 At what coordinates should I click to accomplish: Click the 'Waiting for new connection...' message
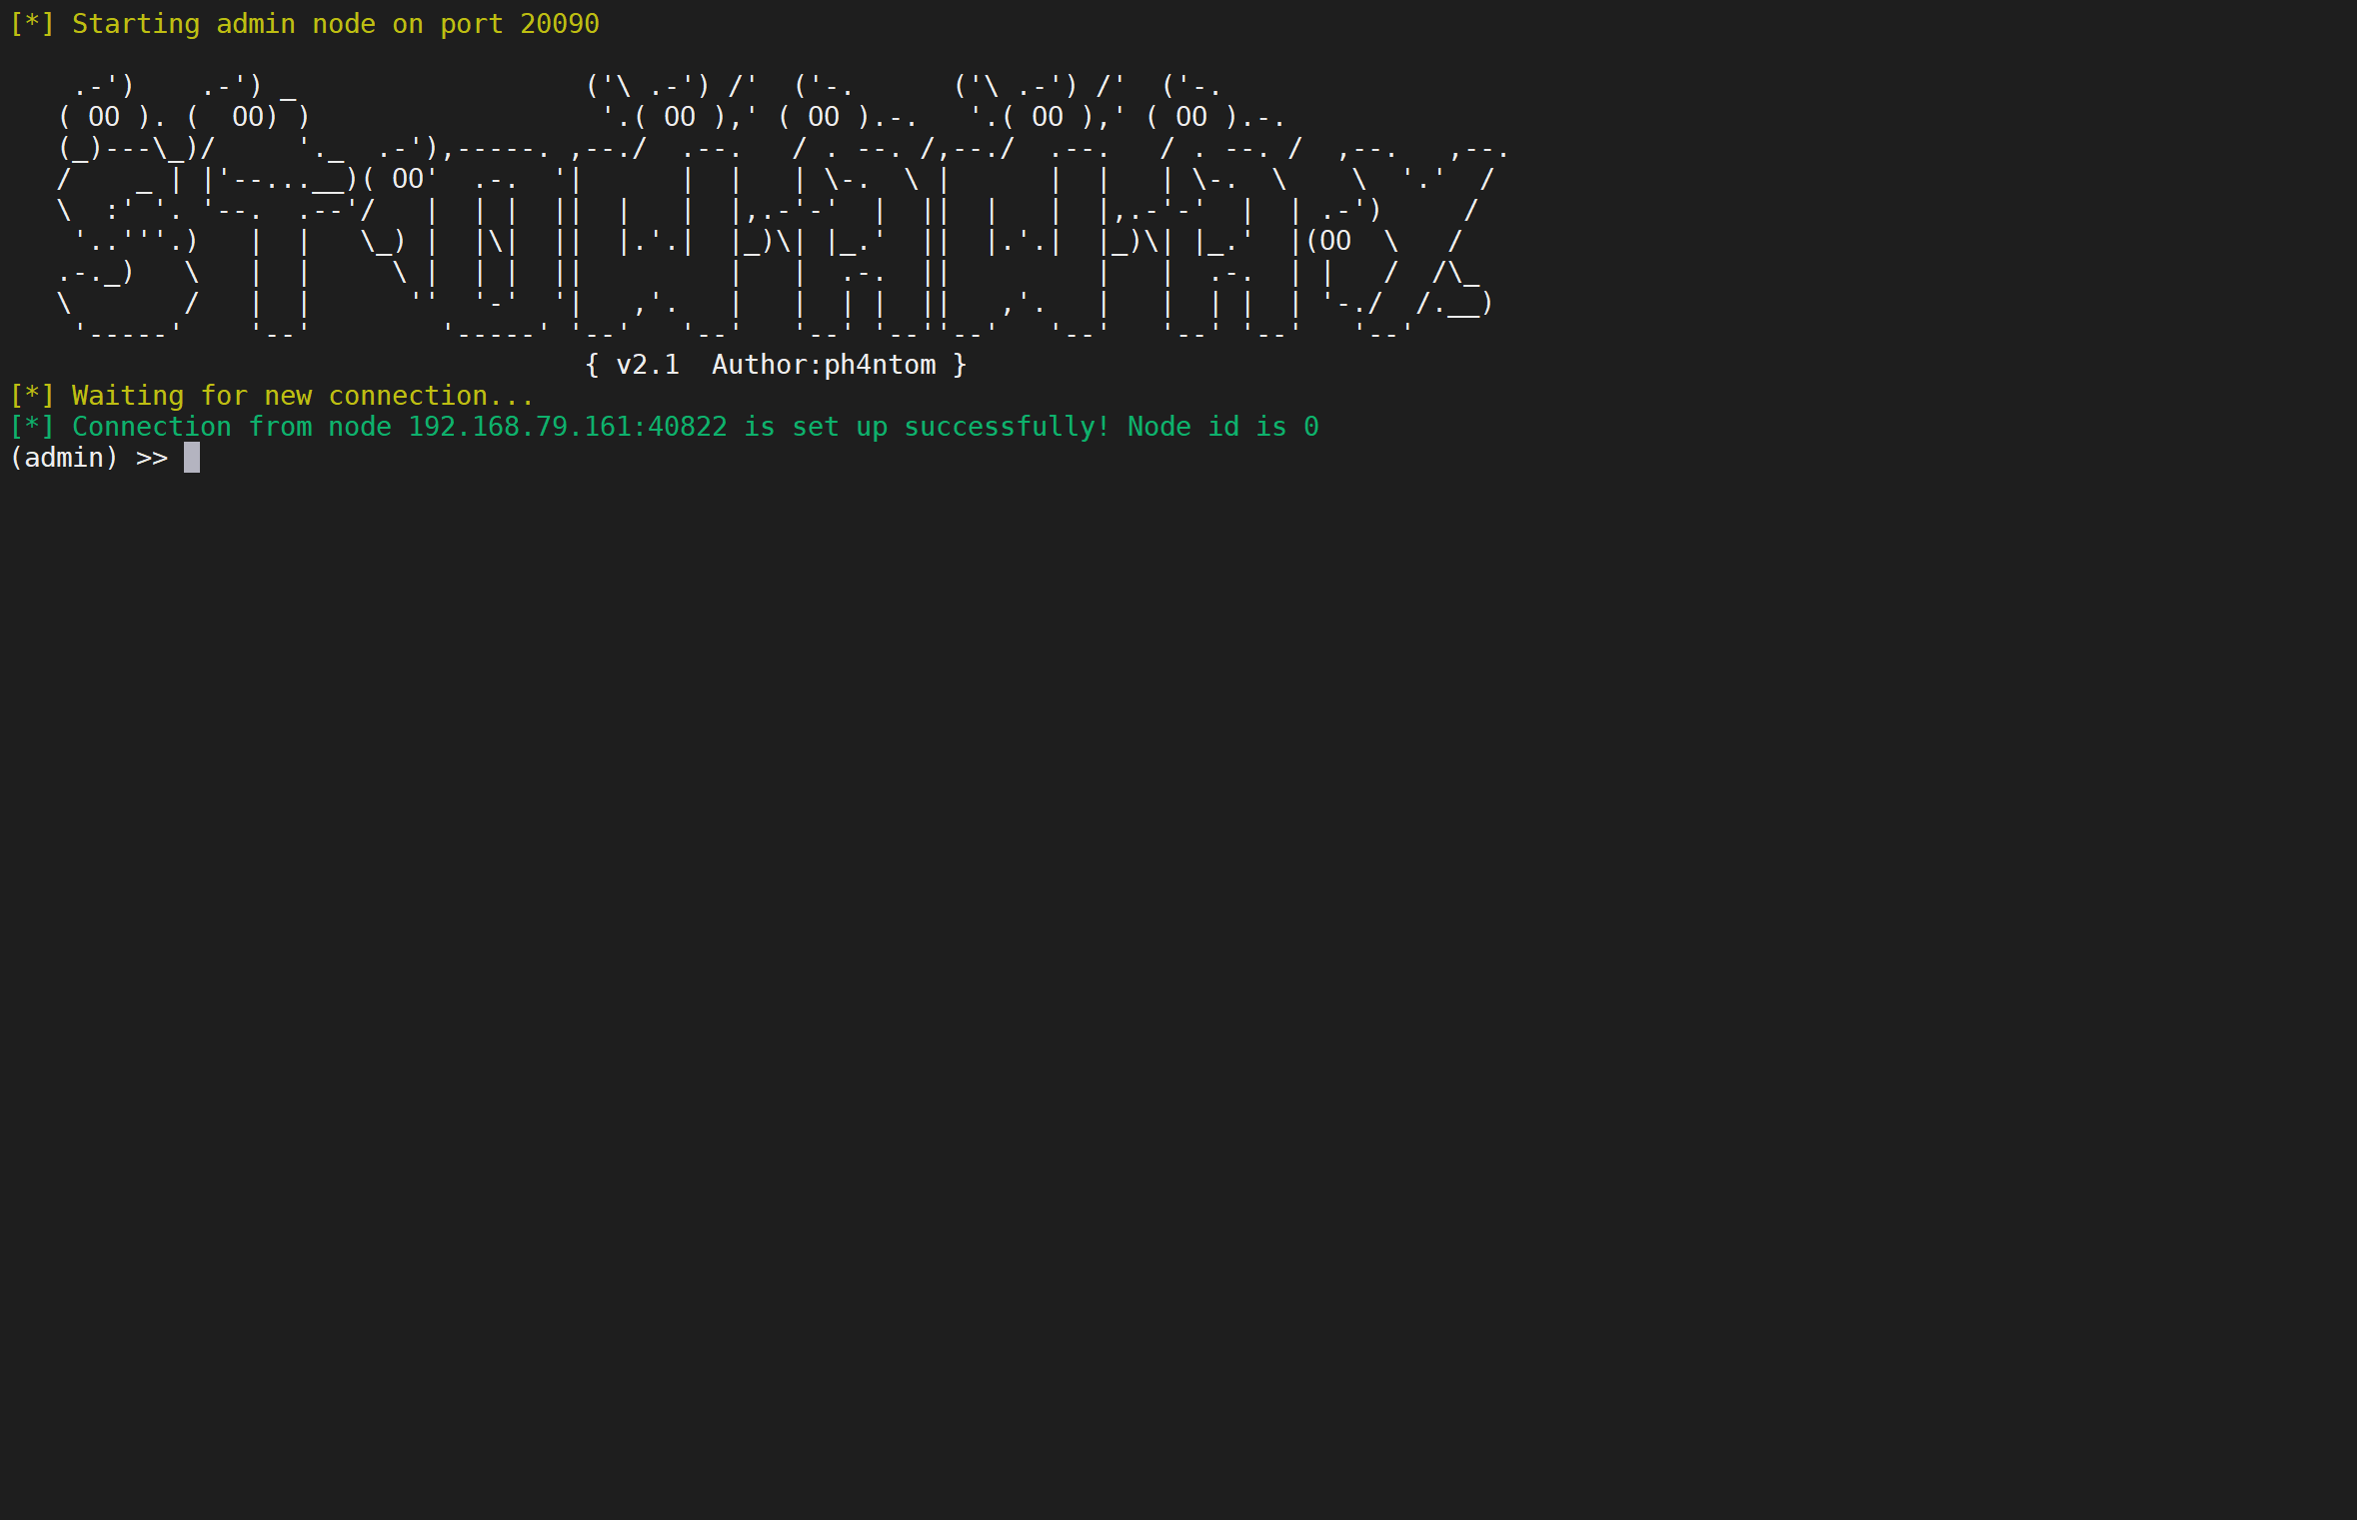[x=303, y=396]
